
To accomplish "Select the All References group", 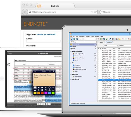I will 83,44.
